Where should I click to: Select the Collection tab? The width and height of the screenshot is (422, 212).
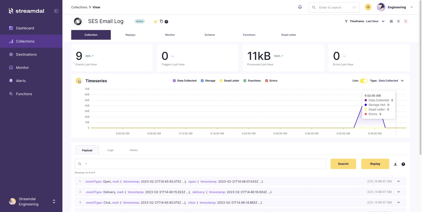pos(91,35)
